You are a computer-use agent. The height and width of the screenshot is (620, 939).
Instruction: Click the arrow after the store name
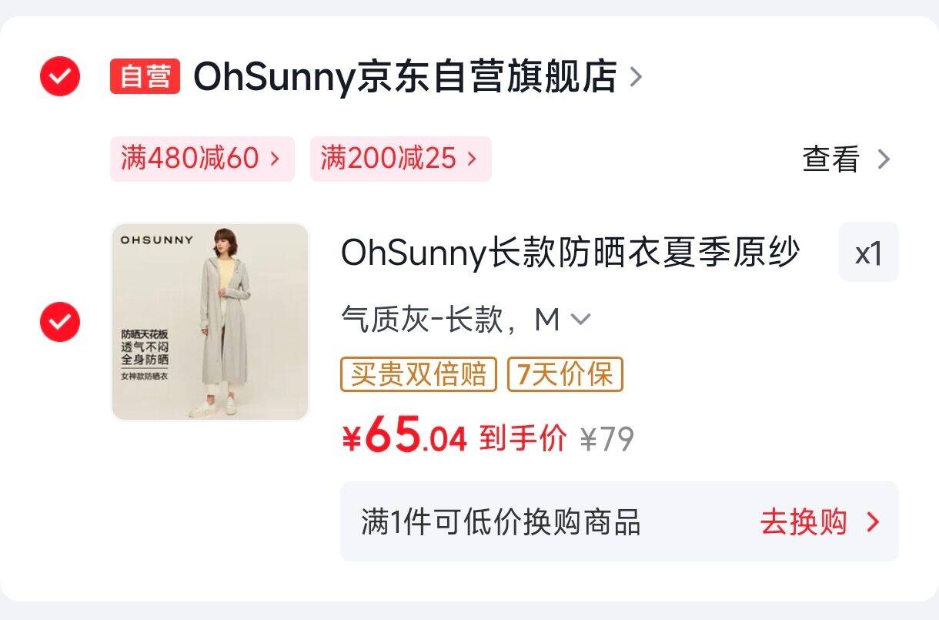(x=636, y=76)
